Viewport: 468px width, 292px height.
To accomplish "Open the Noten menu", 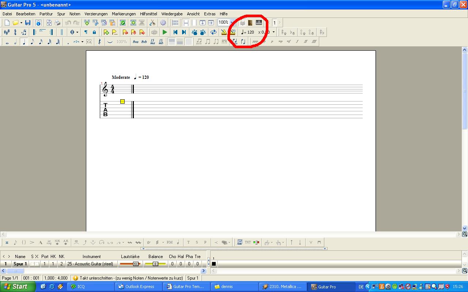I will [x=75, y=14].
